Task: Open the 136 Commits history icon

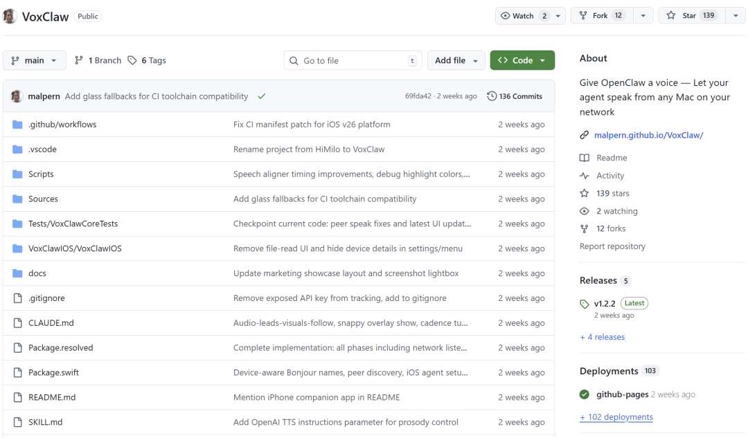Action: pyautogui.click(x=492, y=96)
